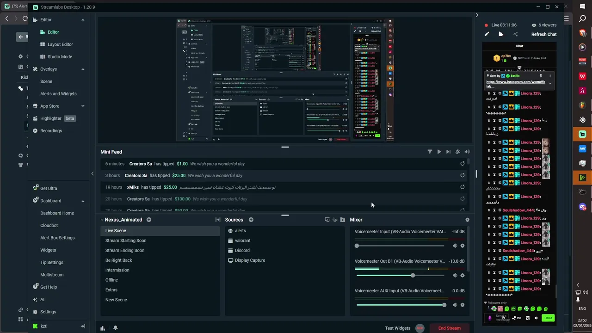This screenshot has height=333, width=592.
Task: Click the camera icon above the chat
Action: [x=501, y=34]
